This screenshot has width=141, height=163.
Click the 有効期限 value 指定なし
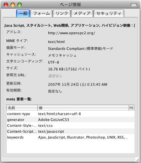point(55,91)
